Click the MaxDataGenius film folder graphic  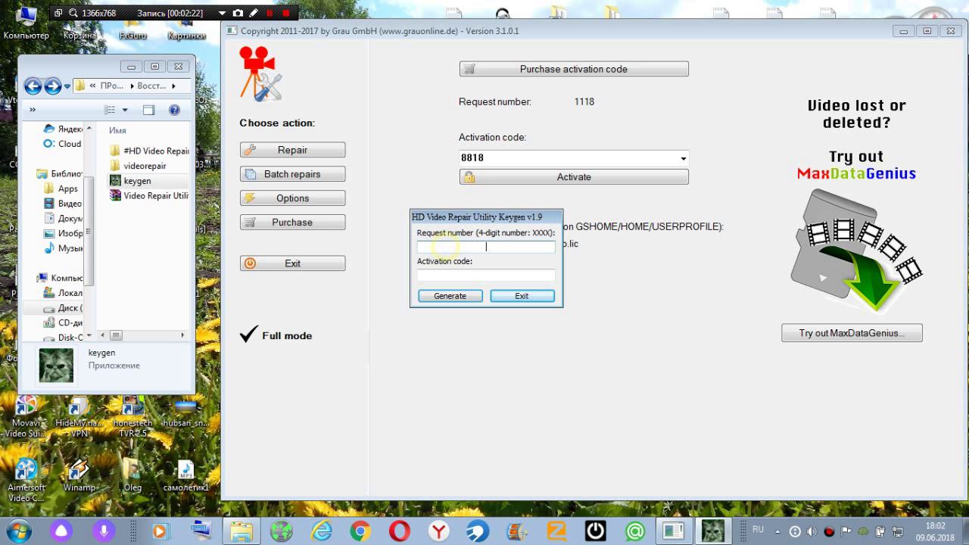[x=857, y=250]
